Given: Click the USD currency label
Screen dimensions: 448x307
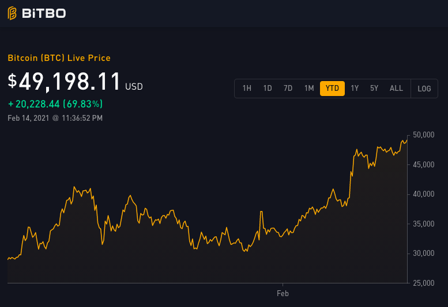Looking at the screenshot, I should [134, 87].
